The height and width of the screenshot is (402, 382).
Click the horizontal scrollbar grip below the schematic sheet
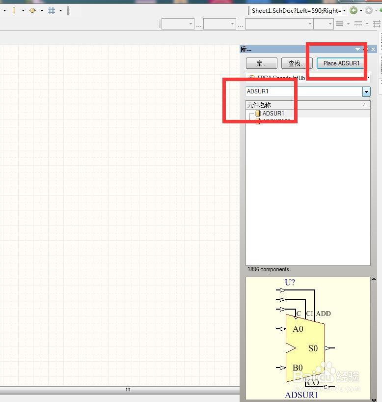[128, 390]
